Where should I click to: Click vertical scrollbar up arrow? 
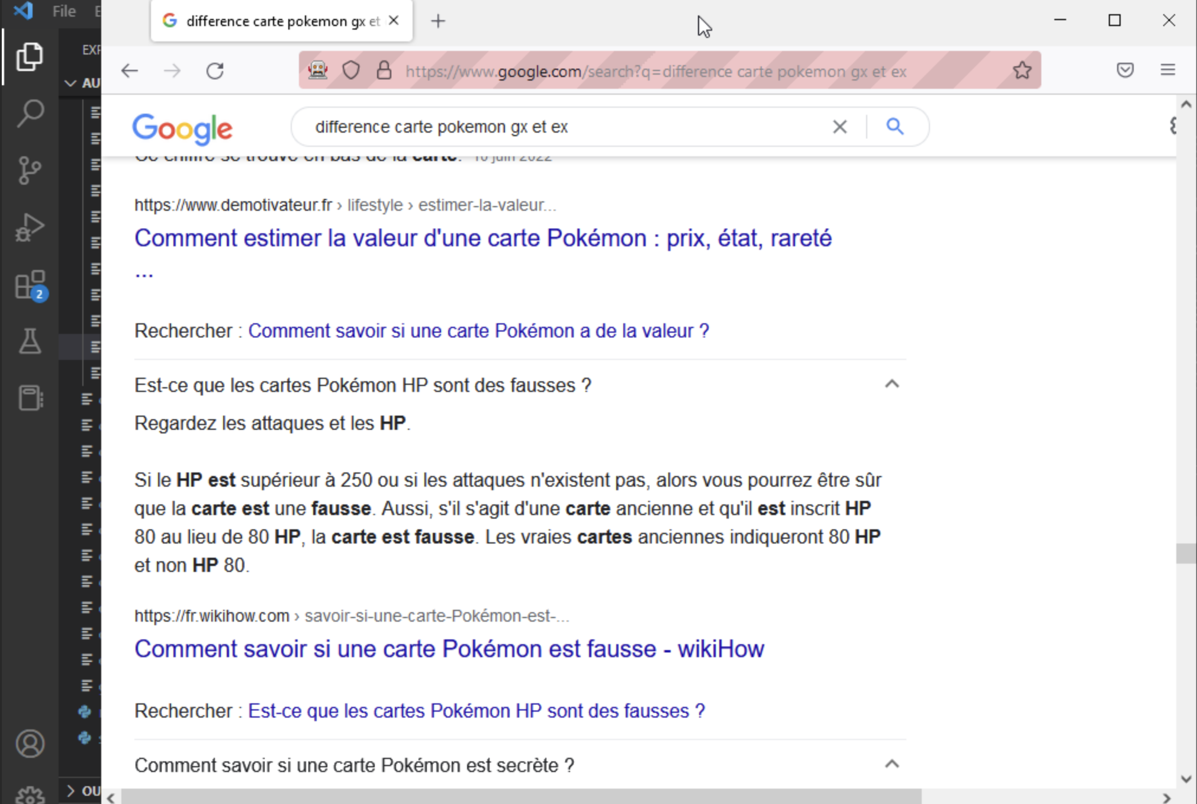click(x=1186, y=104)
